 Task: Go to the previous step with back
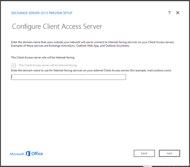click(144, 153)
